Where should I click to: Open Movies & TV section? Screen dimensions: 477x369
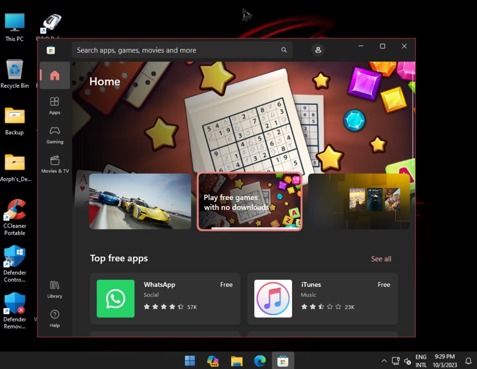click(55, 164)
